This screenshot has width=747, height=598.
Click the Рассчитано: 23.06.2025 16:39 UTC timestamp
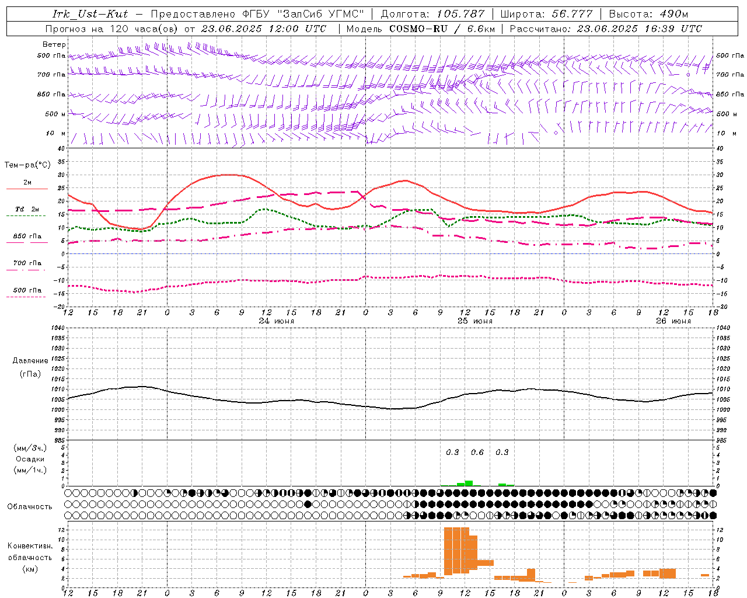[x=606, y=29]
